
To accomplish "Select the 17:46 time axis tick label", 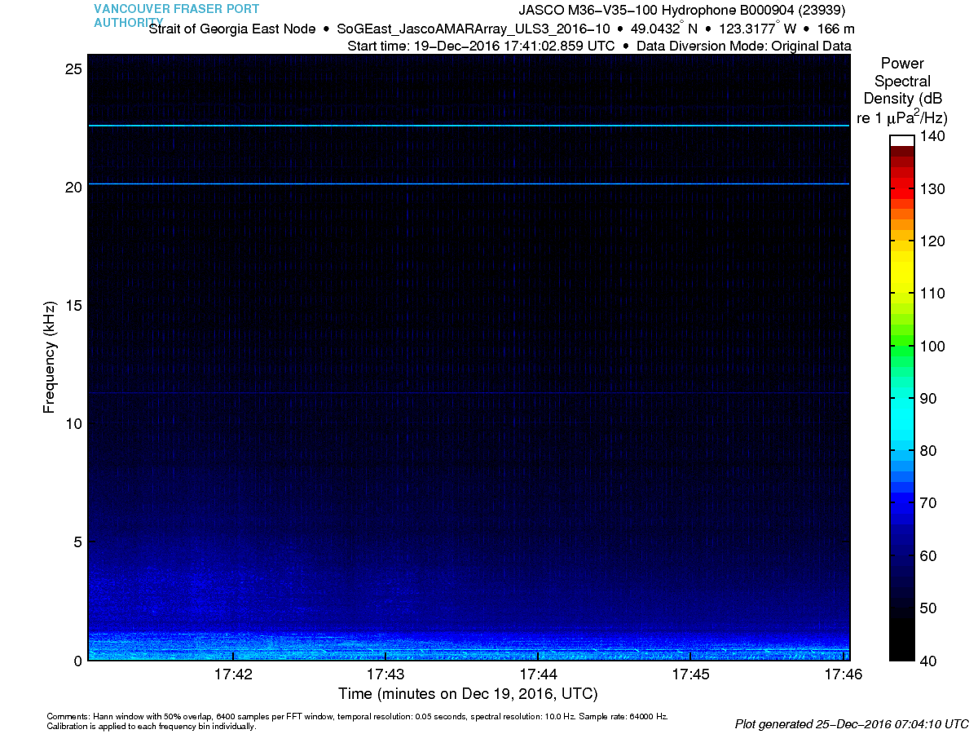I will [x=843, y=674].
